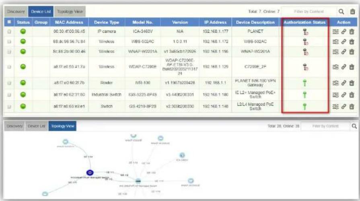Open settings for WNAP-W2201A row

coord(335,52)
